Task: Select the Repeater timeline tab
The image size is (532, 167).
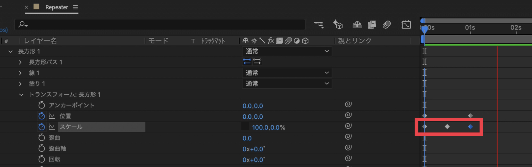Action: [x=57, y=7]
